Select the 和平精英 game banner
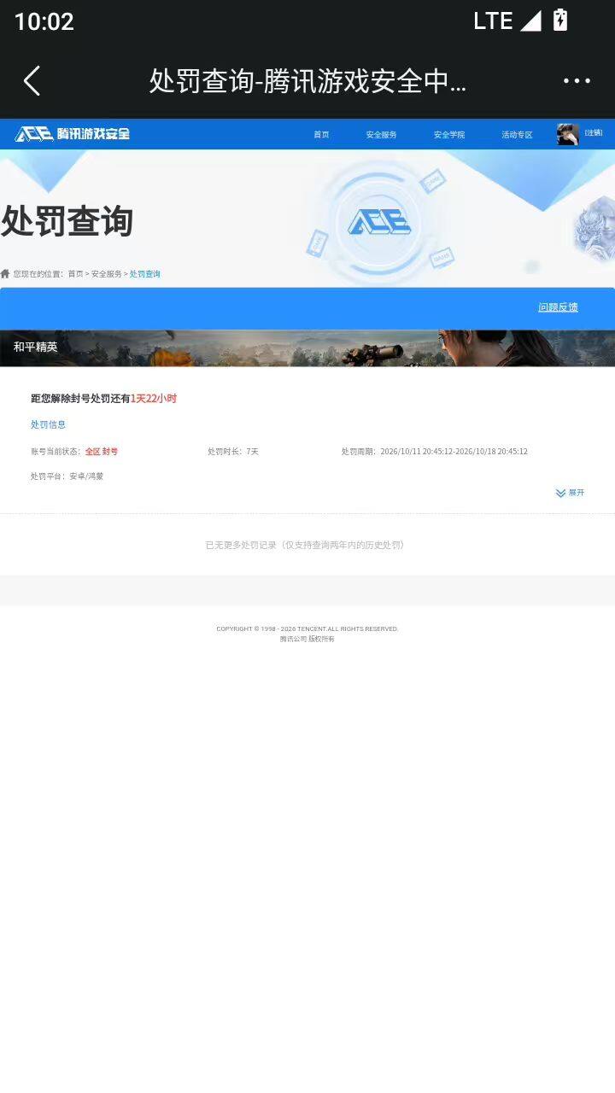Viewport: 615px width, 1093px height. pyautogui.click(x=307, y=348)
